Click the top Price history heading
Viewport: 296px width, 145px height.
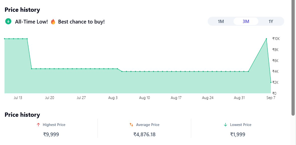click(22, 10)
